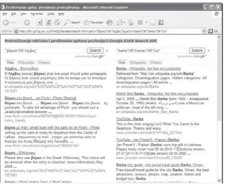Open the Edit menu
225x184 pixels.
[14, 14]
